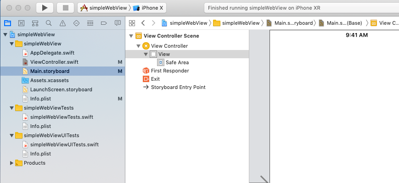Run the simpleWebView app with Play button

(x=45, y=8)
